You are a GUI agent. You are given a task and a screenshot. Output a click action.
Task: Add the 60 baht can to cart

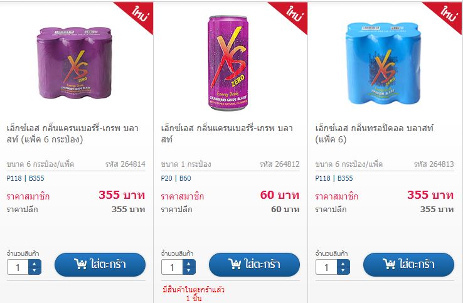click(x=254, y=265)
